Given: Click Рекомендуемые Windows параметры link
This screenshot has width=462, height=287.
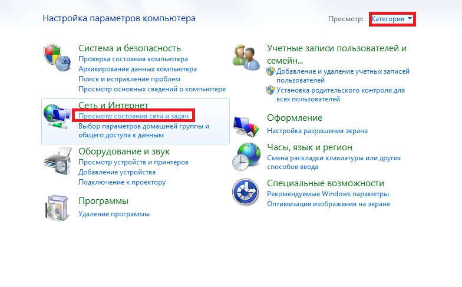Looking at the screenshot, I should [x=328, y=194].
